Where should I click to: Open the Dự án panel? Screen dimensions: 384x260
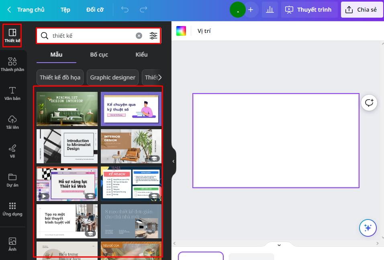pyautogui.click(x=12, y=180)
